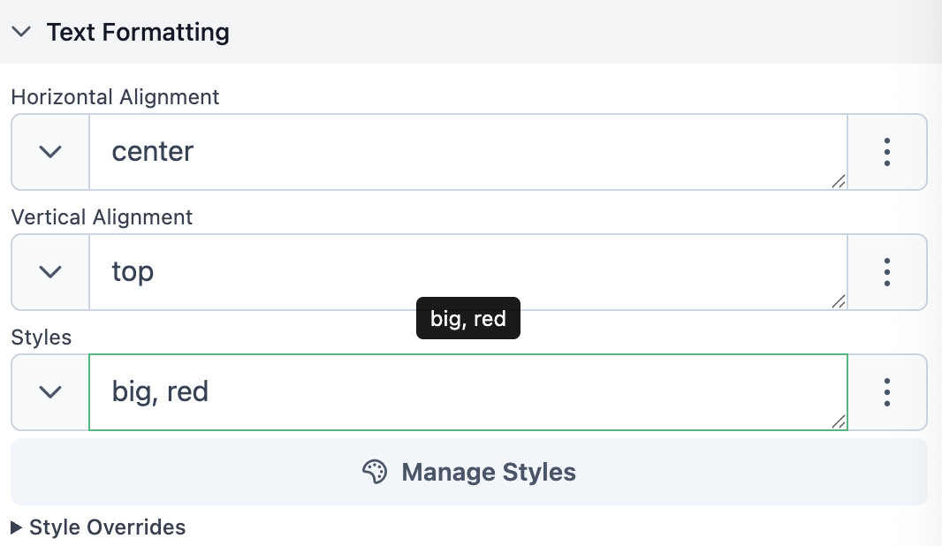Click the Vertical Alignment label text
942x546 pixels.
102,217
